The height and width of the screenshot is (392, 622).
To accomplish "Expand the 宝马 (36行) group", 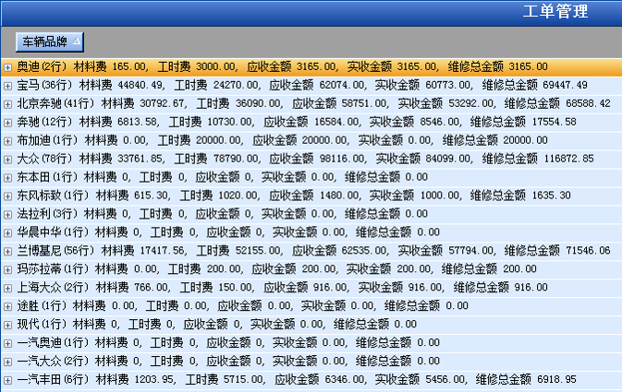I will (7, 86).
